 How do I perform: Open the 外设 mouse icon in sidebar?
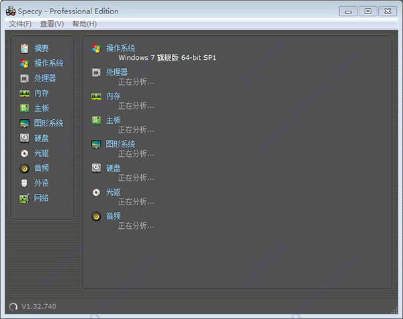pos(24,183)
